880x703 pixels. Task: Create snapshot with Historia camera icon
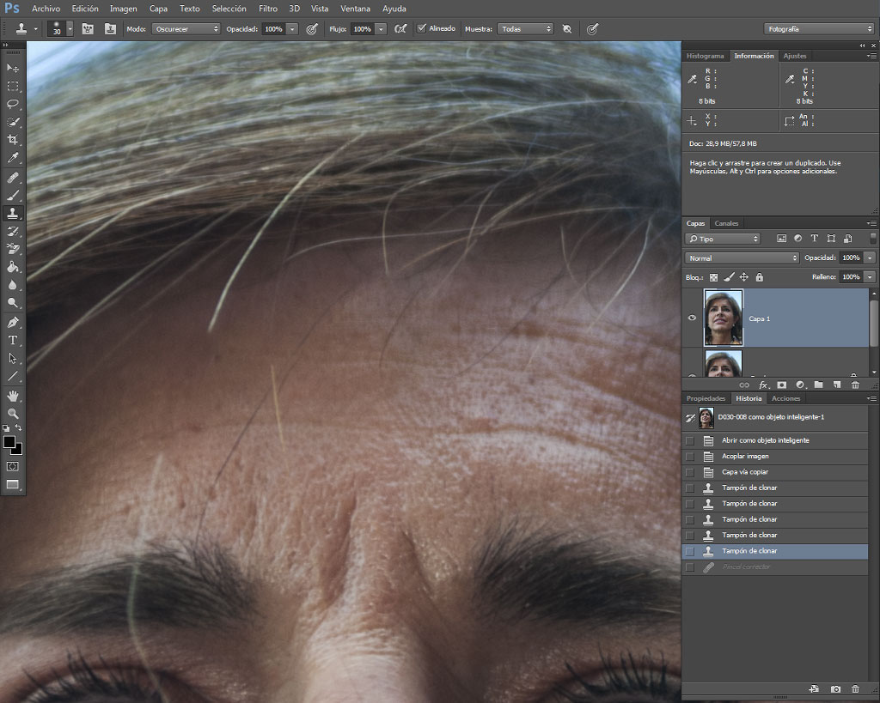835,689
